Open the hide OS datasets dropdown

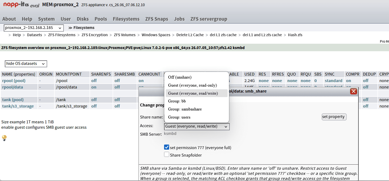pyautogui.click(x=26, y=64)
